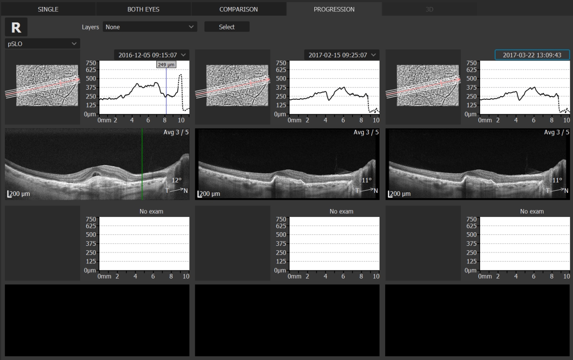Click the disabled 3D tab

tap(429, 9)
